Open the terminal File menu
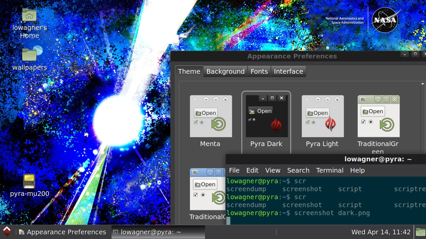The height and width of the screenshot is (239, 426). point(234,170)
